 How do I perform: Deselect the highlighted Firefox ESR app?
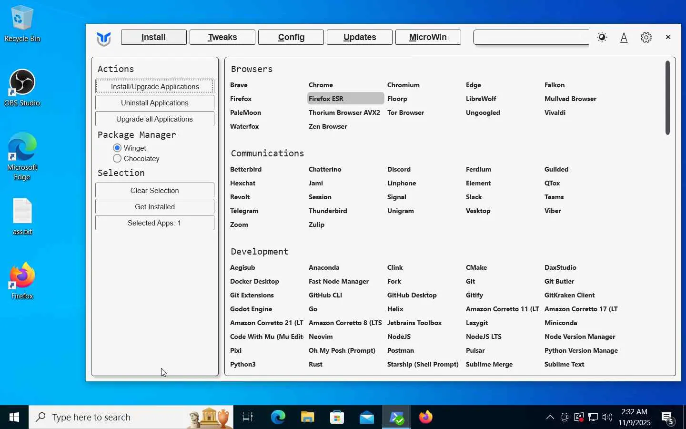point(345,99)
